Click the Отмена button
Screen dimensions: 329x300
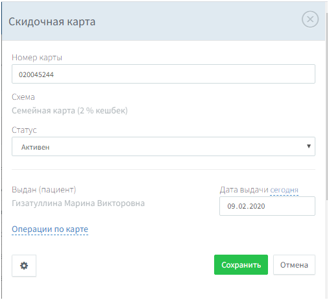point(294,265)
